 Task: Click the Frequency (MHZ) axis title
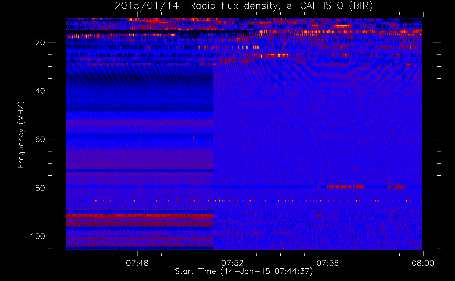[21, 135]
